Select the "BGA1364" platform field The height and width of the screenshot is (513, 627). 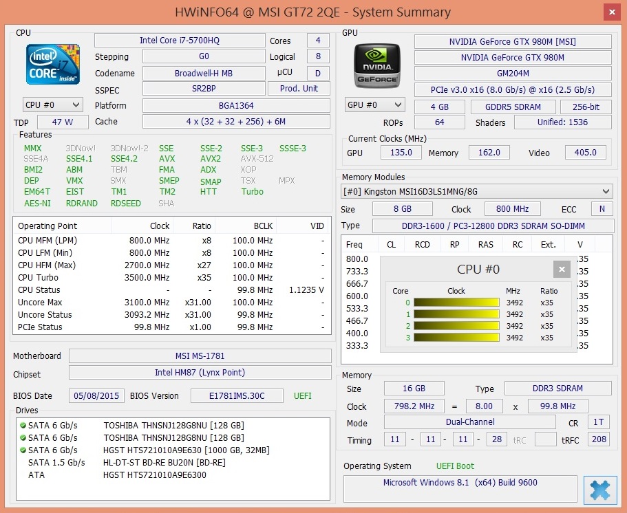click(236, 106)
